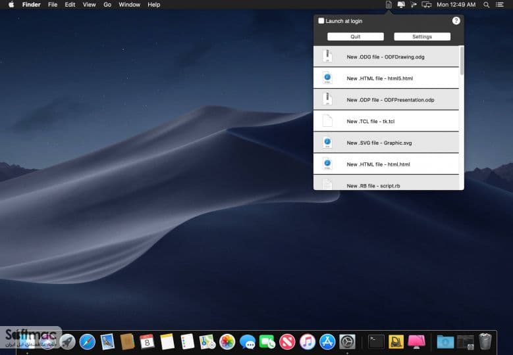Click the screen mirroring displays menu bar icon
Screen dimensions: 513x355
click(x=427, y=5)
